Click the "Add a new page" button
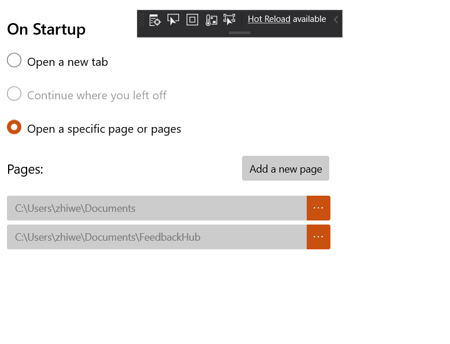Image resolution: width=450 pixels, height=344 pixels. 285,169
